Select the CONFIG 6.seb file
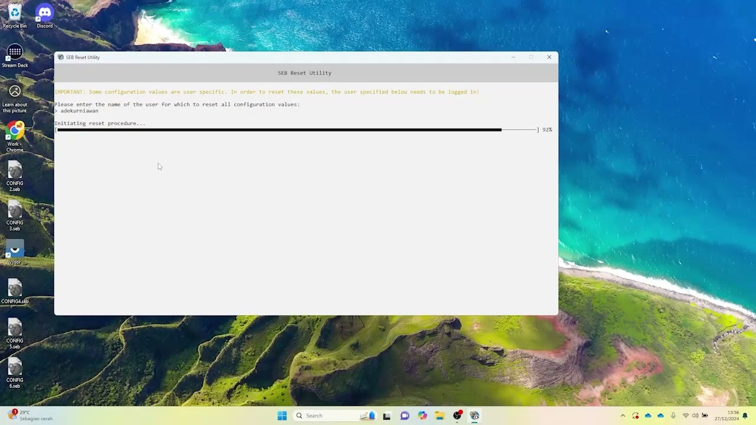This screenshot has width=756, height=425. click(x=15, y=374)
